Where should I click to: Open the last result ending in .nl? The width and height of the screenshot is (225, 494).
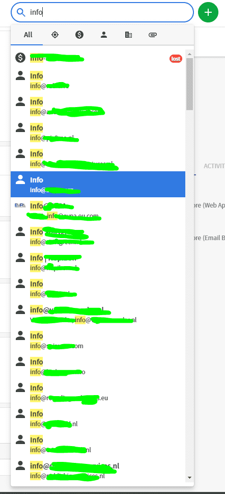click(98, 471)
